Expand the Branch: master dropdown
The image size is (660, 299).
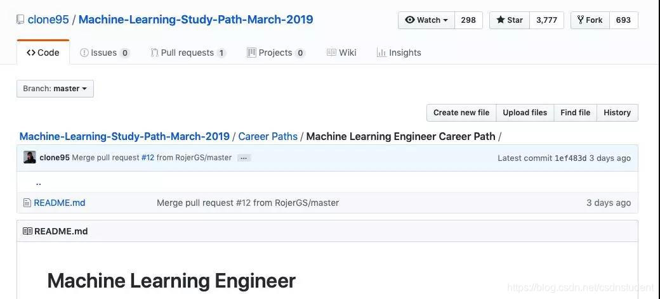tap(55, 89)
